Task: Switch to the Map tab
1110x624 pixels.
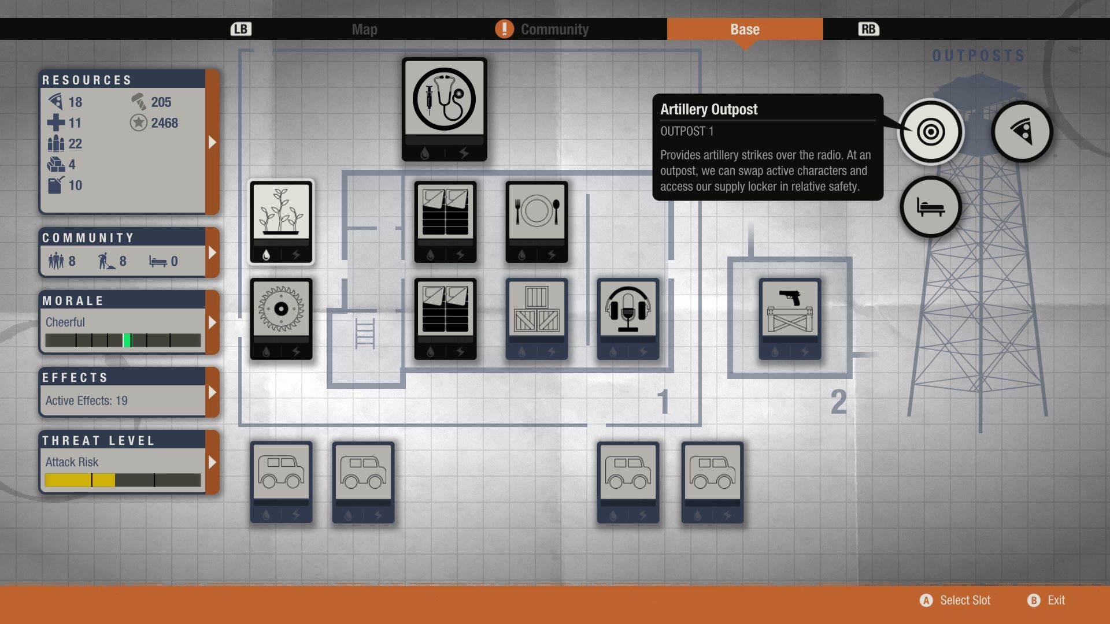Action: [x=364, y=29]
